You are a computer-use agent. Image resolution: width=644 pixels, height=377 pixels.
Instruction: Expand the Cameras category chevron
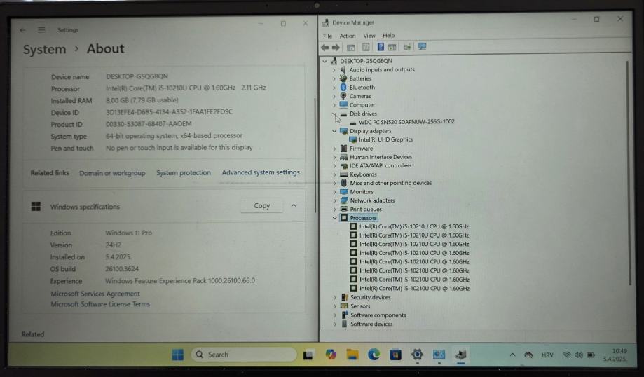[x=334, y=96]
